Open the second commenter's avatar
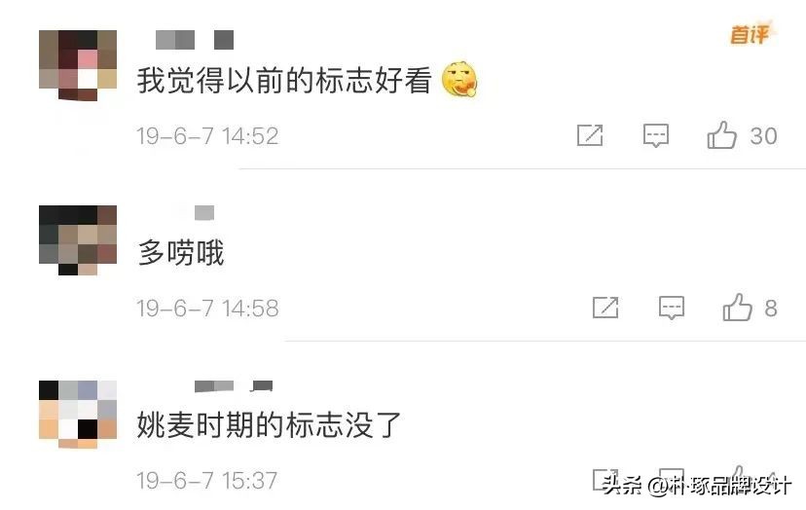The width and height of the screenshot is (806, 510). click(78, 239)
